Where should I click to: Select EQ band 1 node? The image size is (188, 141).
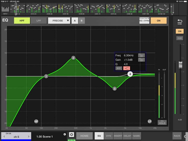pos(46,76)
